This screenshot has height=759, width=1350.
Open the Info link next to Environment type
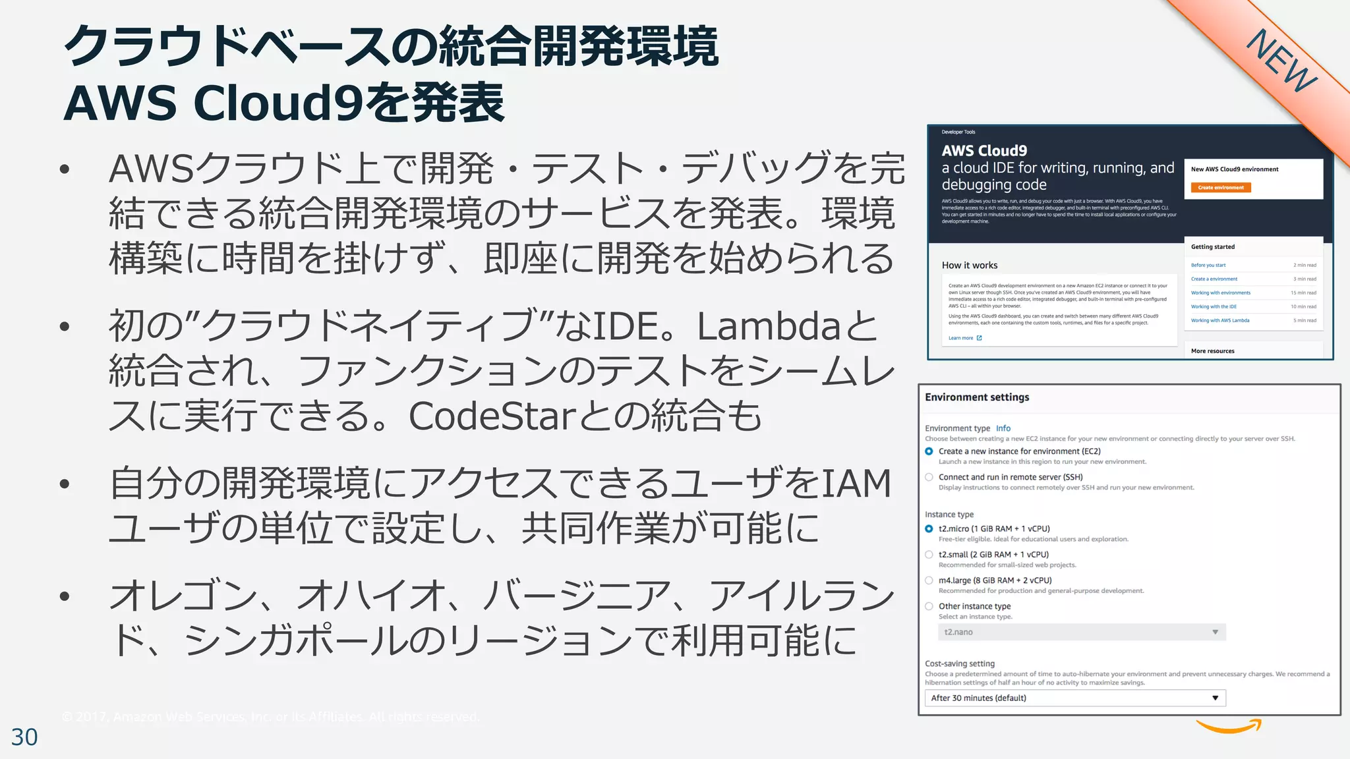[1003, 428]
